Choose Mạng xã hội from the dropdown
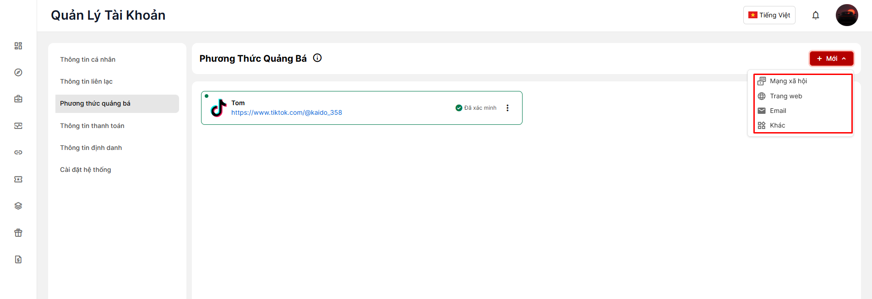 [x=788, y=81]
